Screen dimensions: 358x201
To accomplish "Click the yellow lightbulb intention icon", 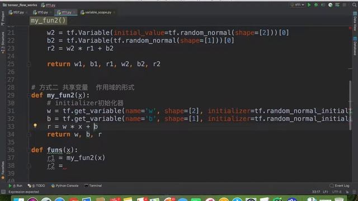I will 35,126.
